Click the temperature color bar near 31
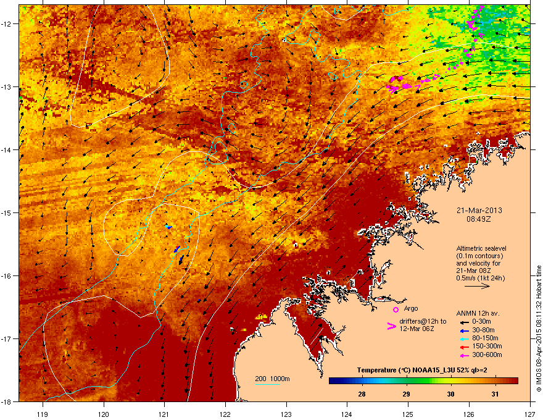Image resolution: width=543 pixels, height=420 pixels. [495, 381]
